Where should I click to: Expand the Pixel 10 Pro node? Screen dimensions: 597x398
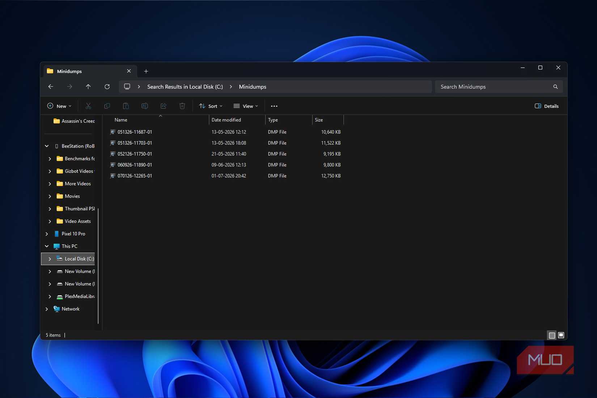tap(47, 234)
